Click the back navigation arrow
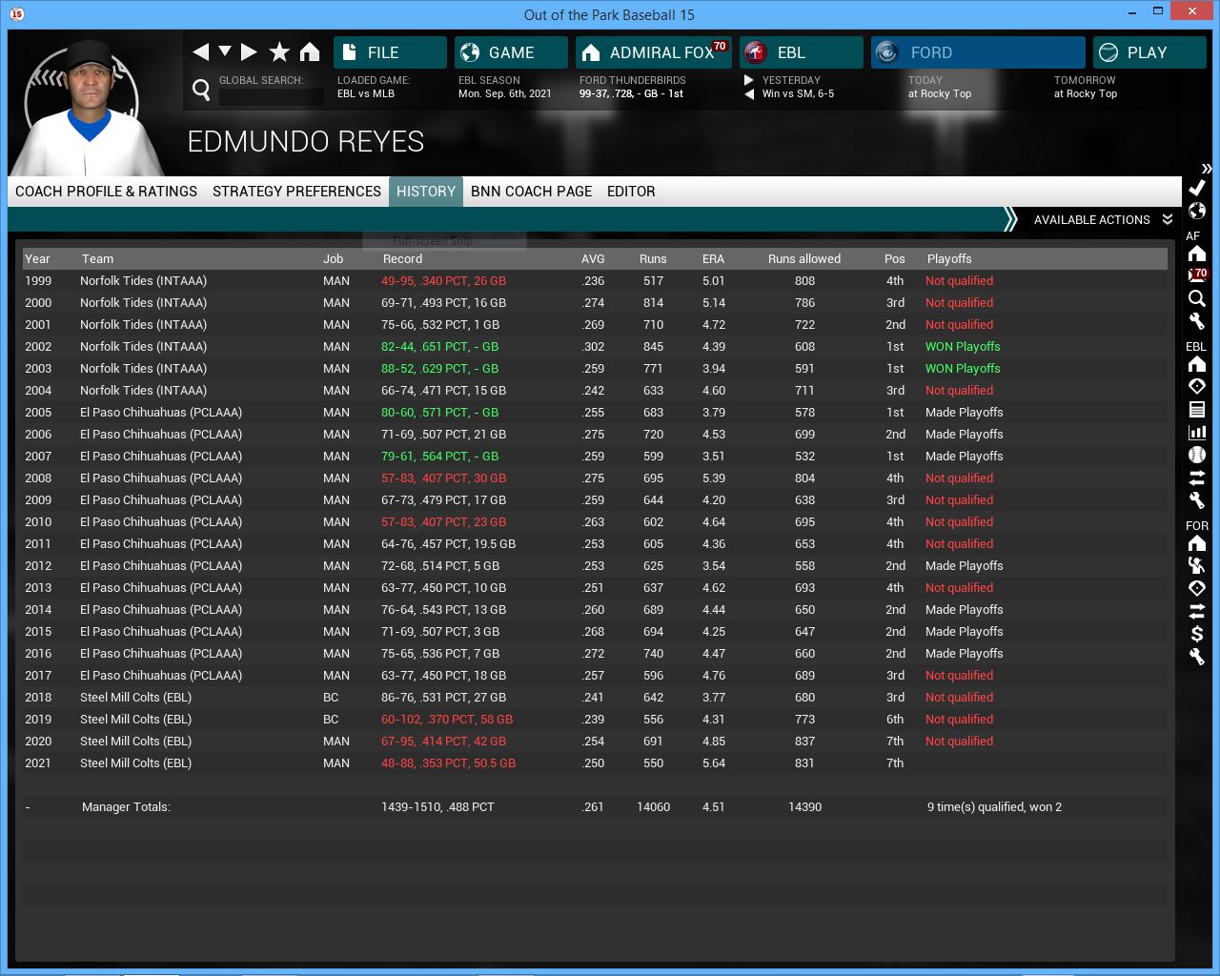The height and width of the screenshot is (976, 1220). pos(200,52)
